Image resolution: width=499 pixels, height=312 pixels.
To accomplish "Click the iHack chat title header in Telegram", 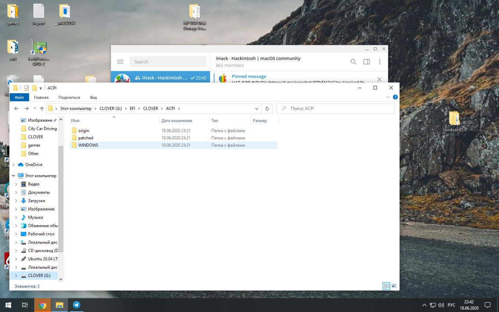I will click(258, 58).
